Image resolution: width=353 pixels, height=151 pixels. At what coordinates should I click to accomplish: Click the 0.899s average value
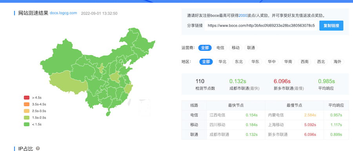[336, 135]
